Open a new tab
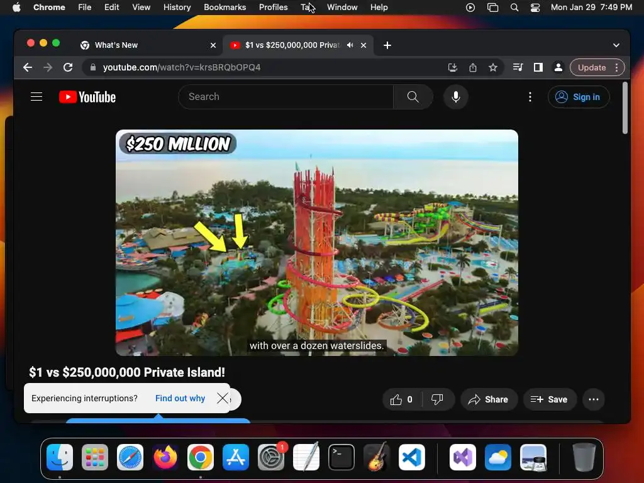The width and height of the screenshot is (644, 483). pos(387,45)
